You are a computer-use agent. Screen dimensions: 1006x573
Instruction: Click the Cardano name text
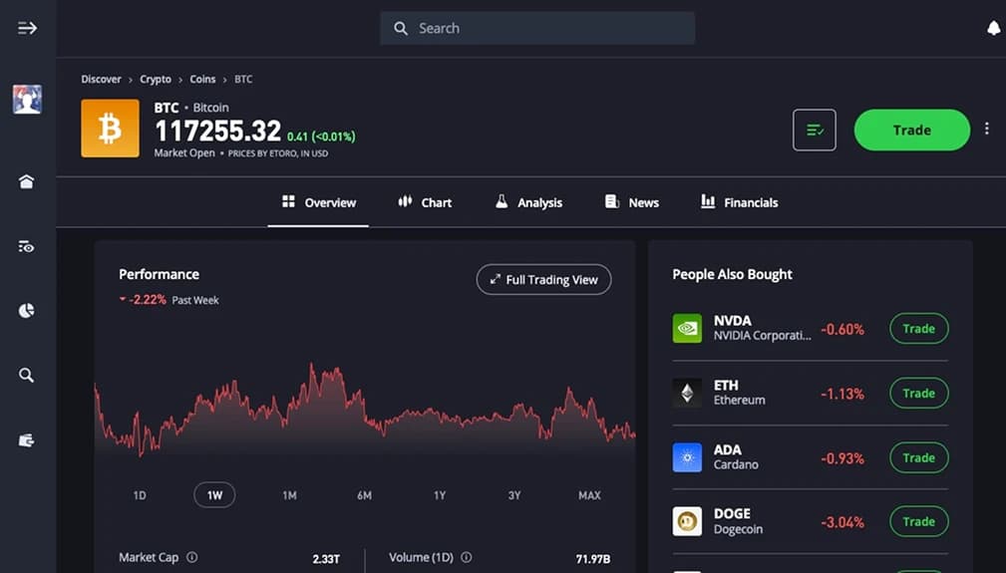pyautogui.click(x=736, y=464)
